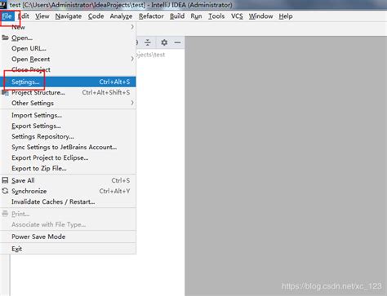387x296 pixels.
Task: Open the Edit menu
Action: [24, 16]
